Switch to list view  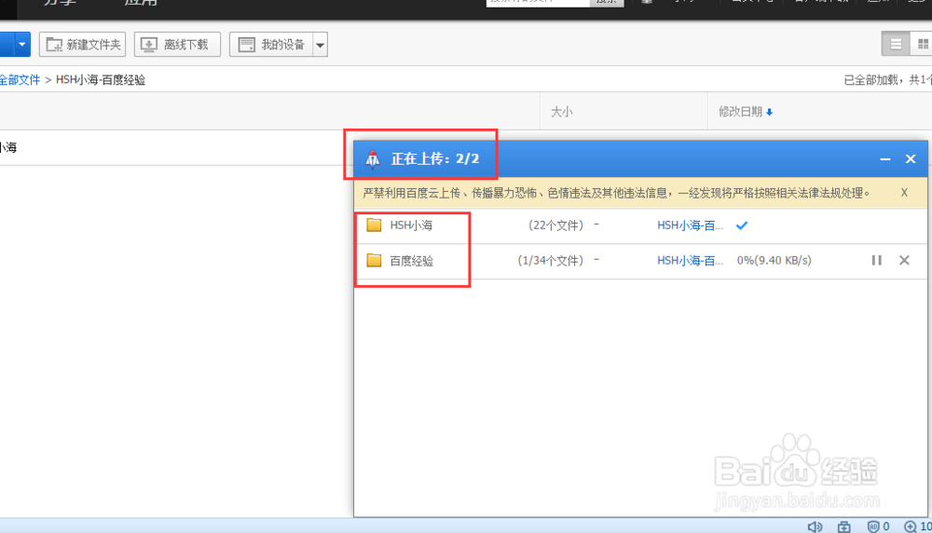896,44
